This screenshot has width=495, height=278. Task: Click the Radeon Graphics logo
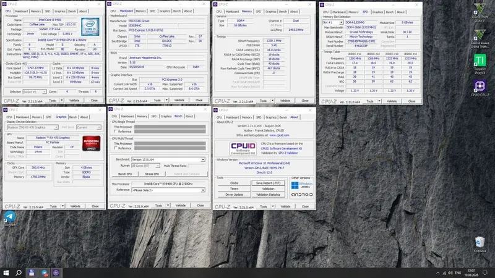click(x=91, y=143)
